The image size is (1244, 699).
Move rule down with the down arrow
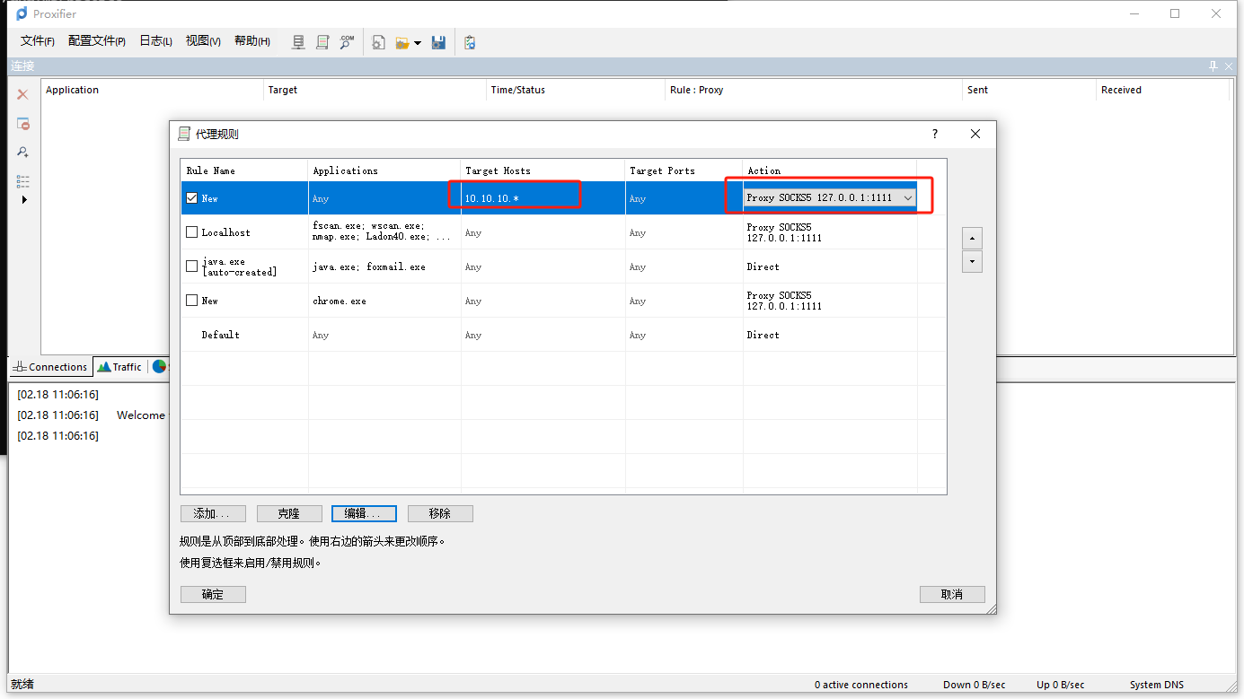[x=972, y=262]
